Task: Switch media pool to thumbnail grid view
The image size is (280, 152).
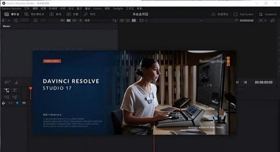Action: [x=69, y=21]
